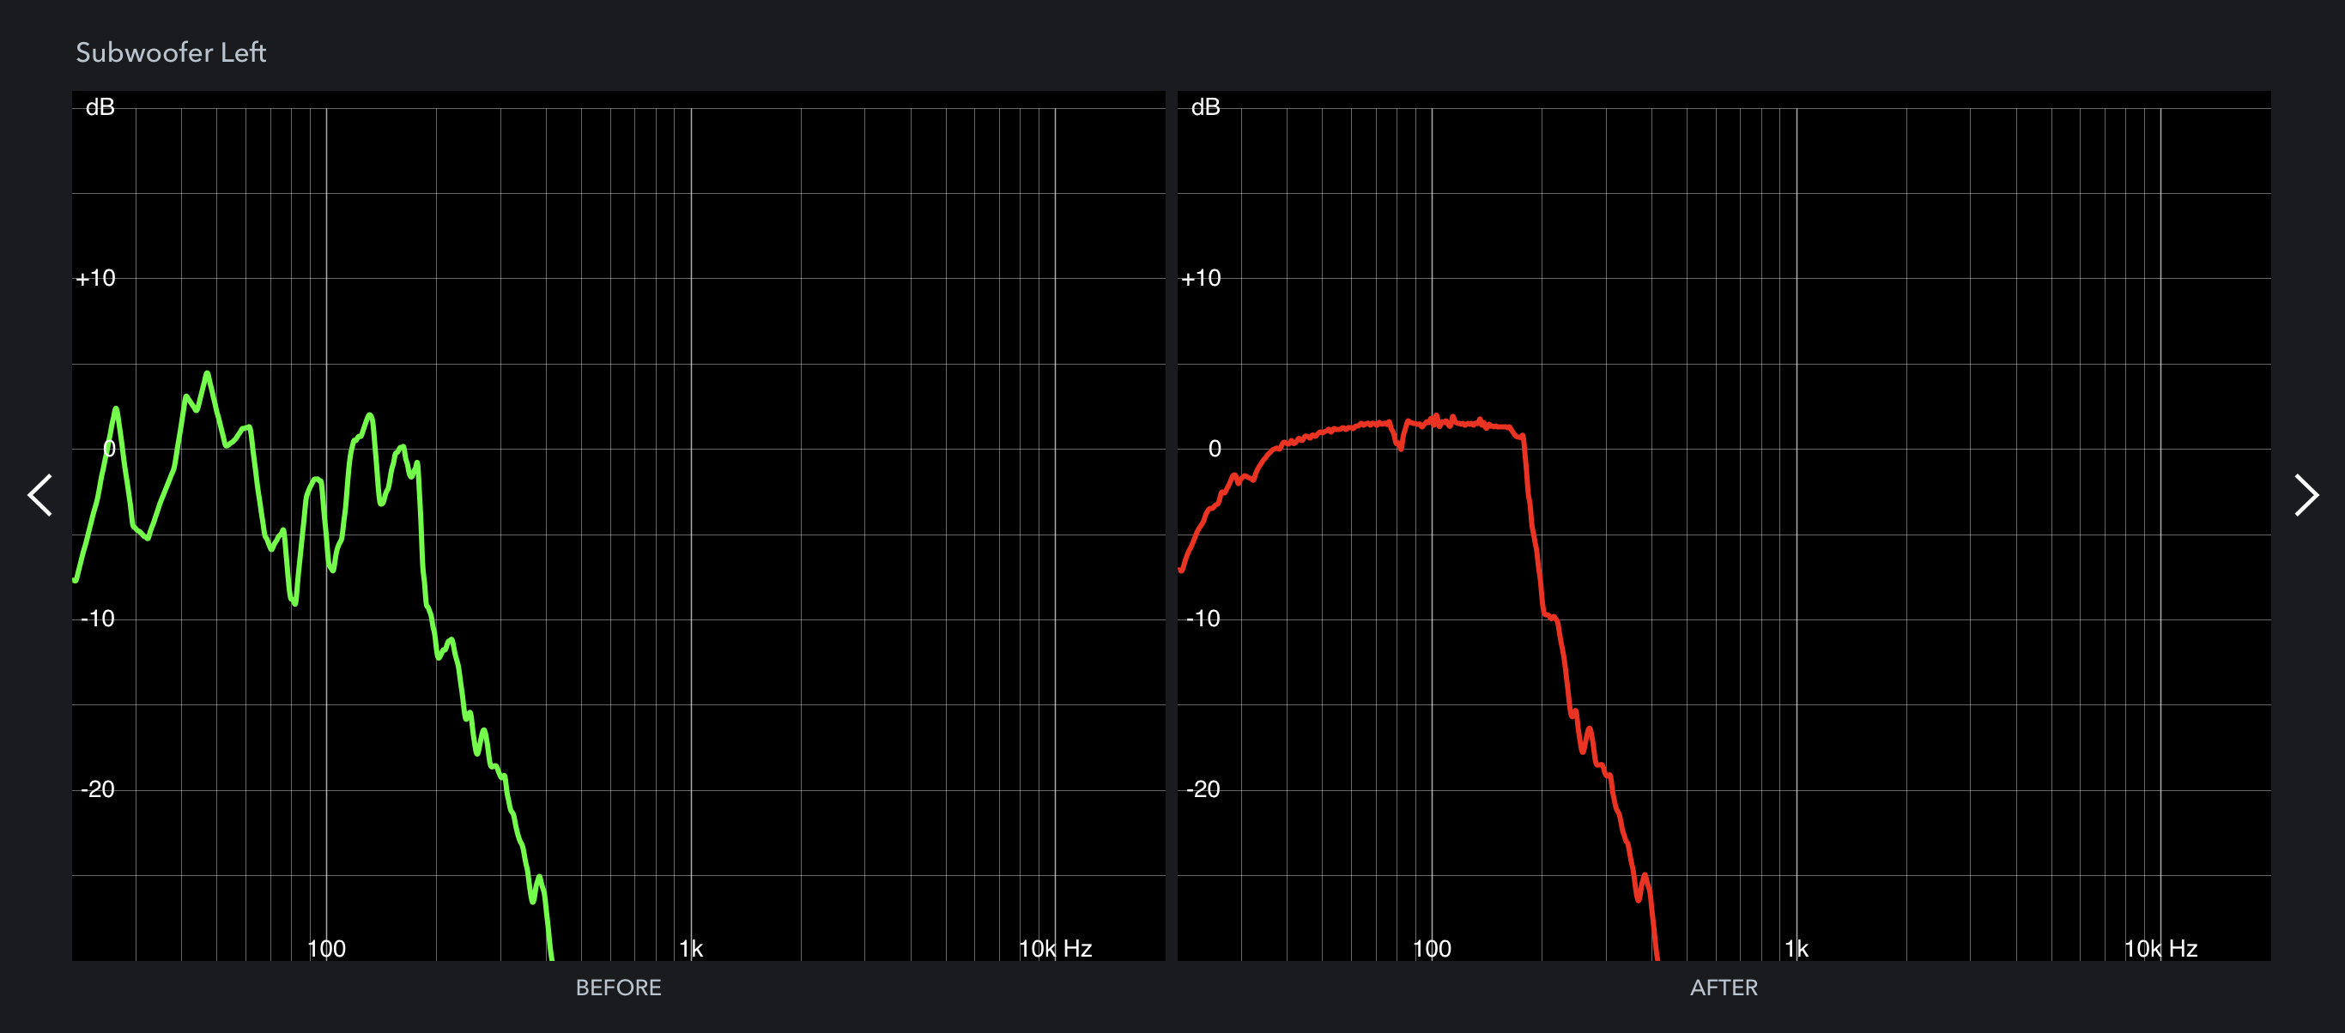Click the green BEFORE response curve peak
This screenshot has width=2345, height=1033.
tap(208, 373)
